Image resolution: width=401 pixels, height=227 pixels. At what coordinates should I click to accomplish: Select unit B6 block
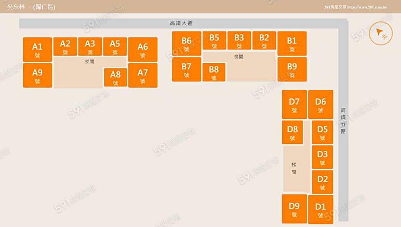click(x=186, y=44)
